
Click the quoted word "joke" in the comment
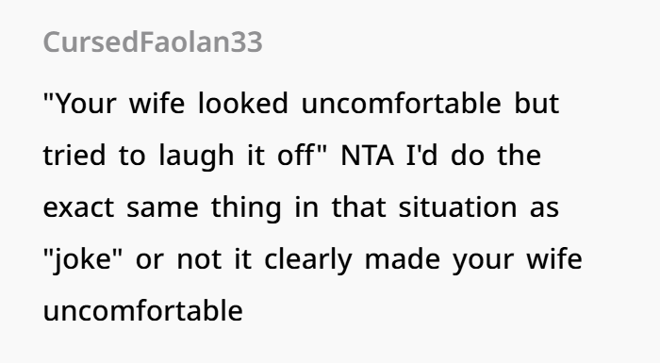click(x=83, y=260)
